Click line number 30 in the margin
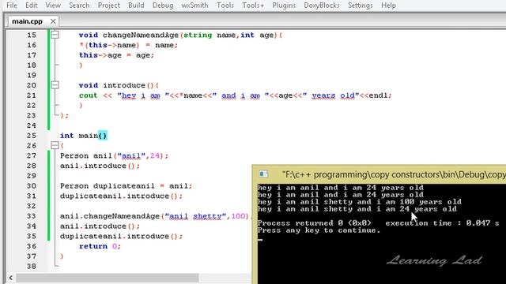506x284 pixels. pos(32,186)
